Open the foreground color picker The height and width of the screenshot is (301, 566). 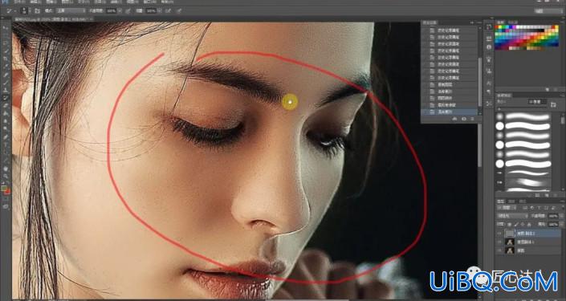pyautogui.click(x=4, y=189)
